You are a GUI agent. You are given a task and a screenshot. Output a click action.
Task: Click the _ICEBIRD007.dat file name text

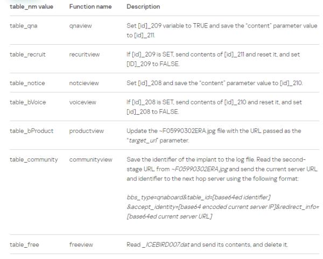pos(166,245)
